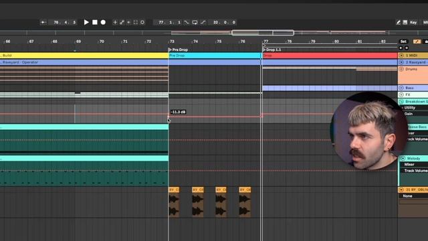428x241 pixels.
Task: Click the Session Record circle icon
Action: coord(142,22)
